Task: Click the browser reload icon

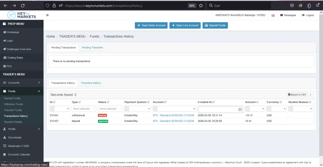Action: [x=23, y=6]
